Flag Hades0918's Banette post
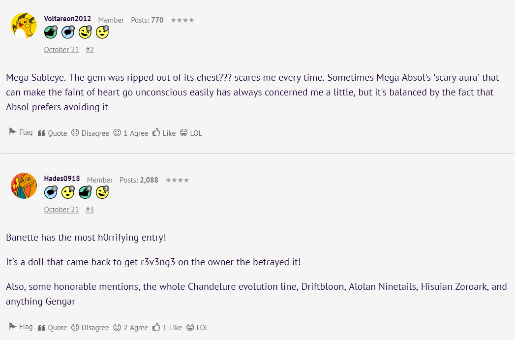The image size is (515, 340). click(x=21, y=327)
